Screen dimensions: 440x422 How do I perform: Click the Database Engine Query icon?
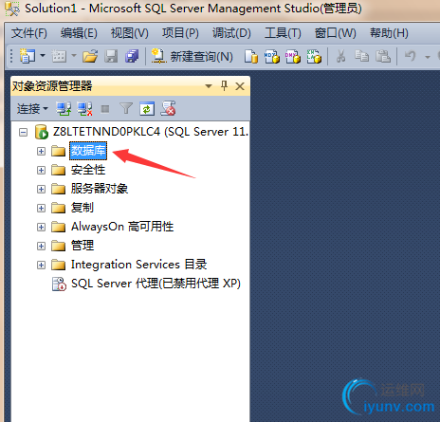pos(251,57)
